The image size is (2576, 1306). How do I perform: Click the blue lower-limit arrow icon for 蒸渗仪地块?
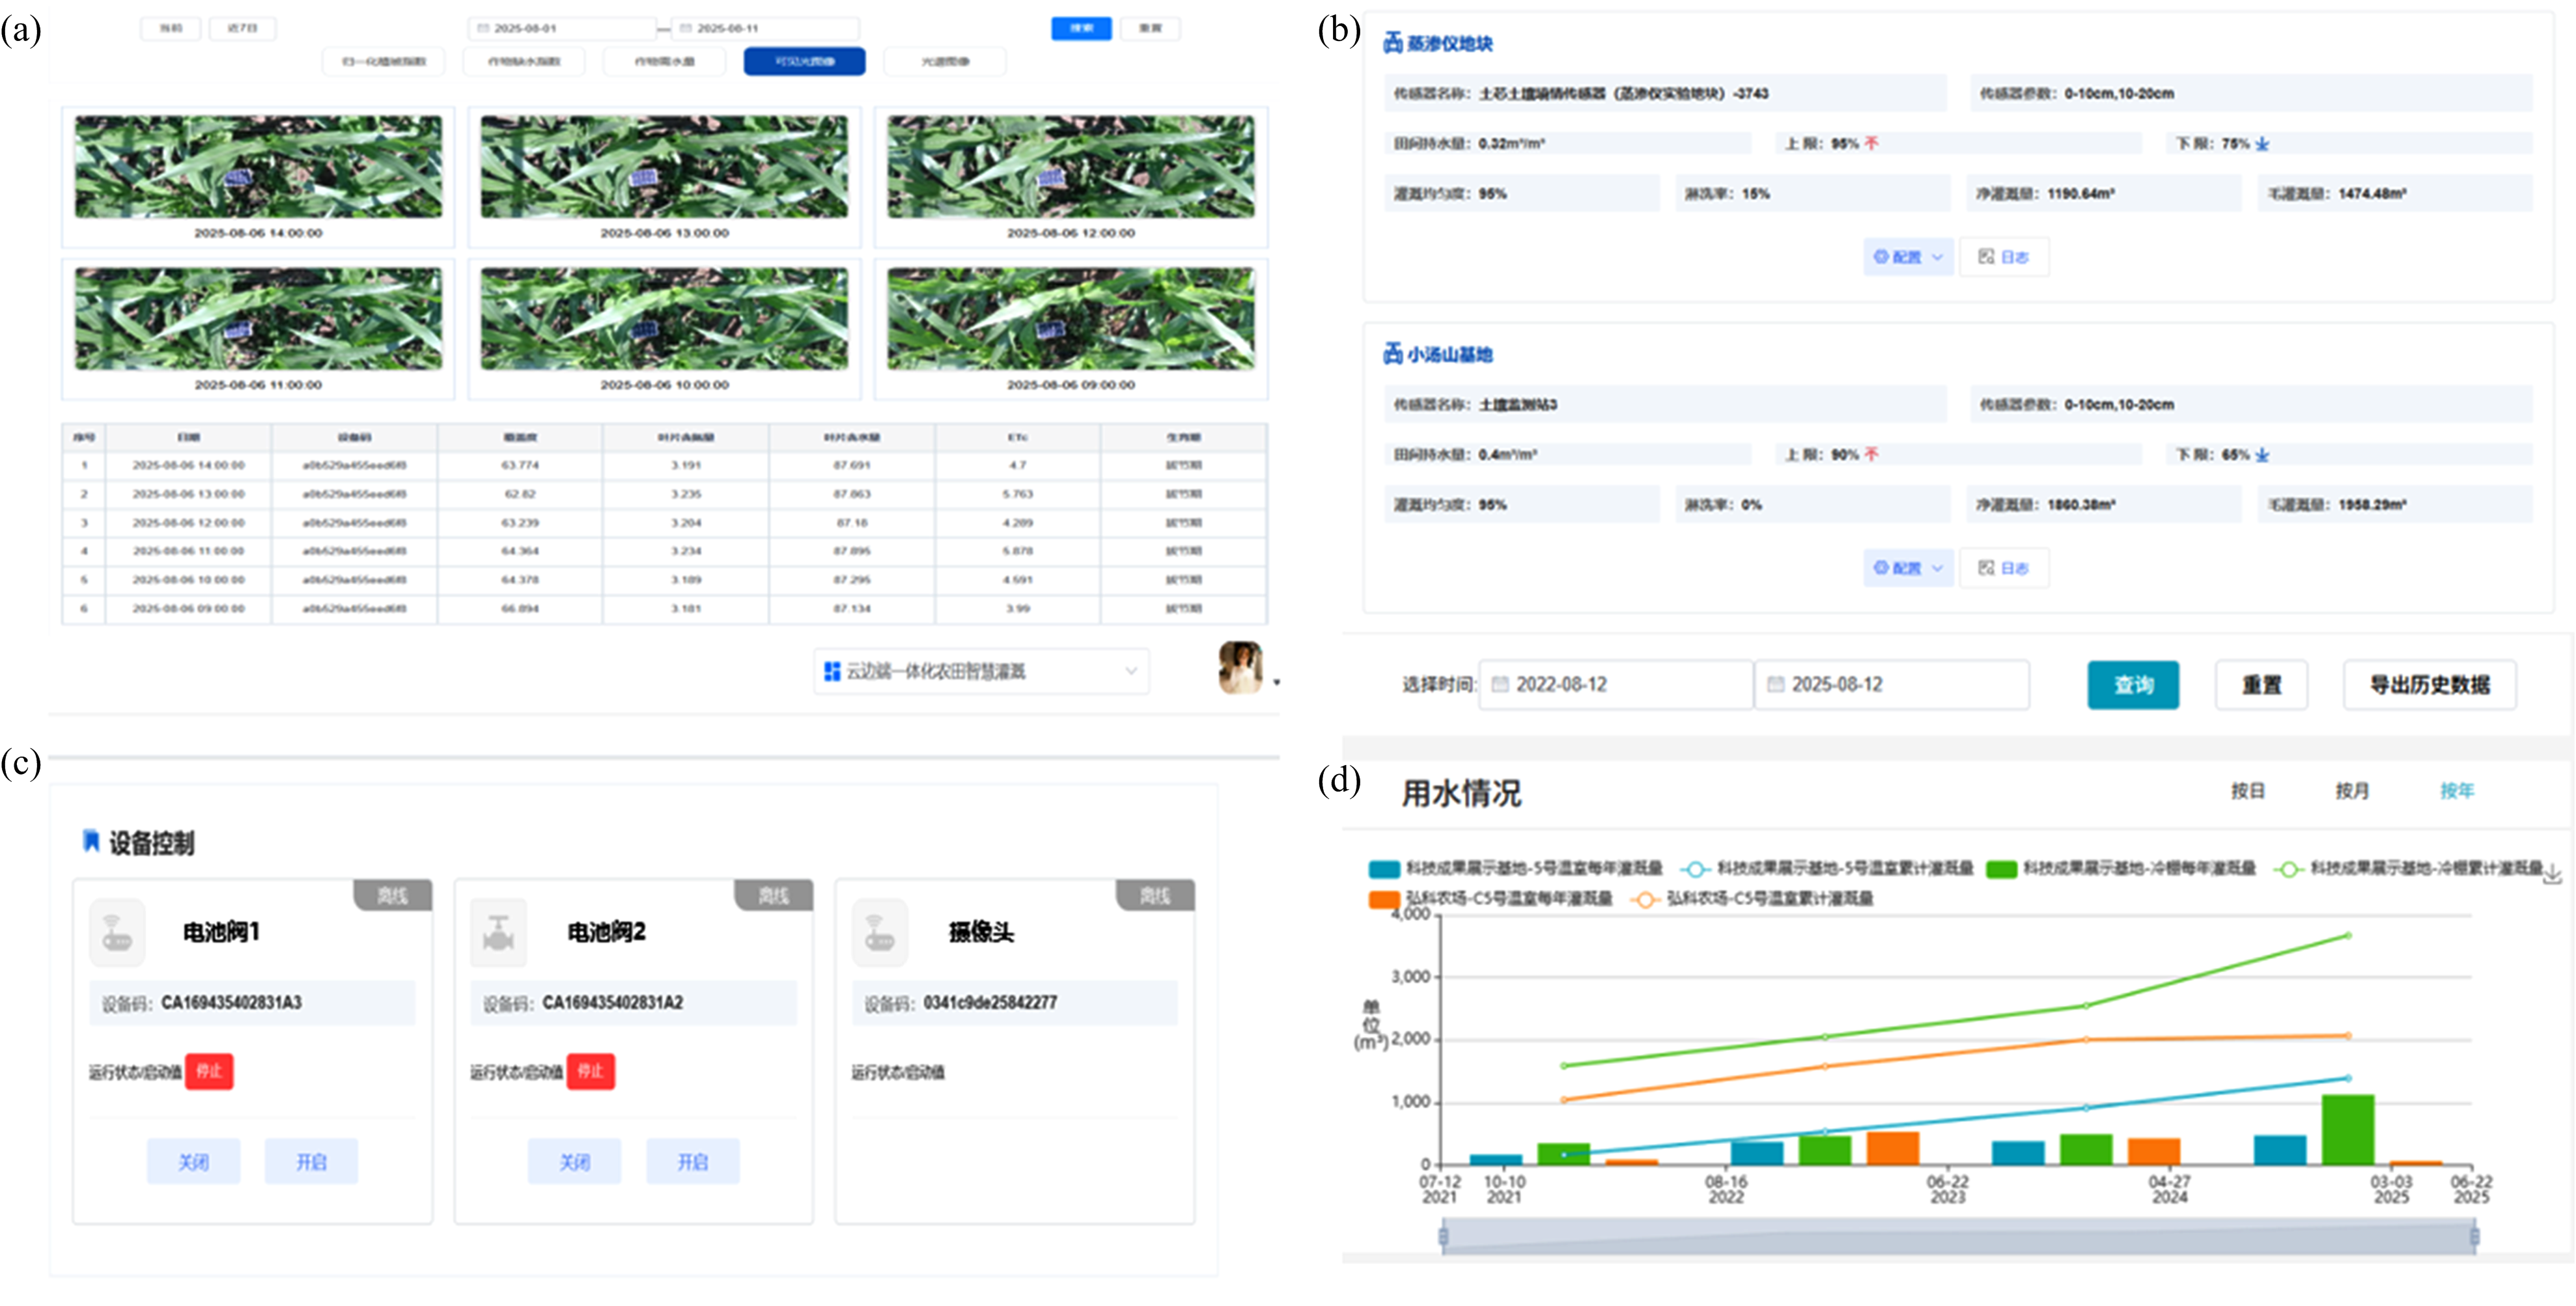coord(2262,144)
